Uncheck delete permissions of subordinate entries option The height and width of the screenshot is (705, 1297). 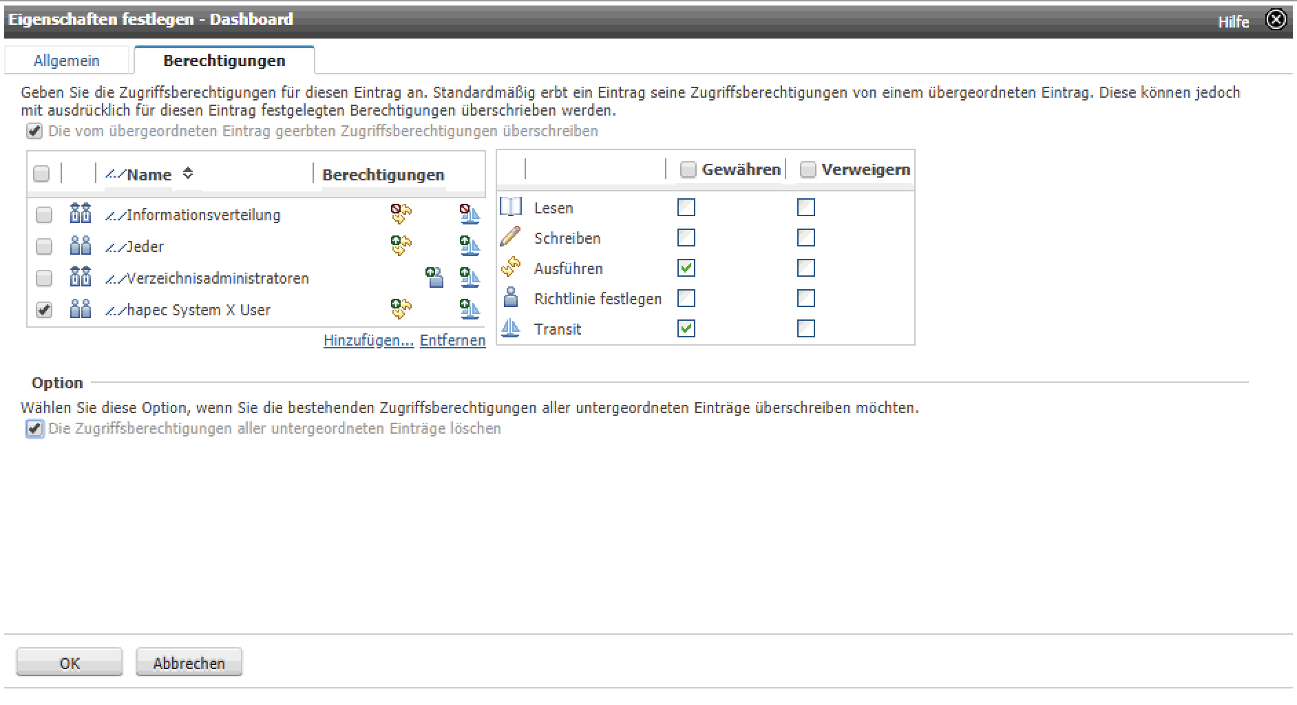34,429
